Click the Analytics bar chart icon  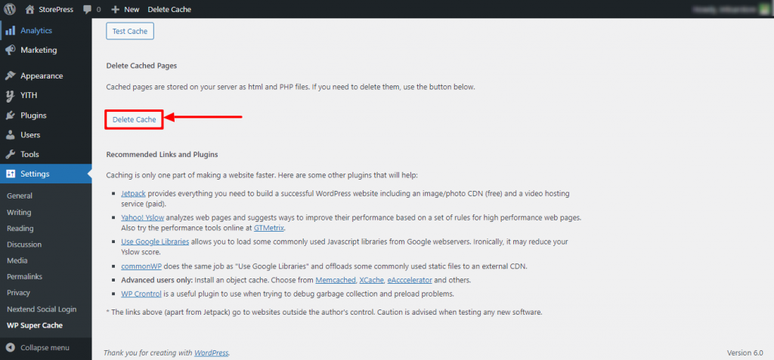[x=10, y=31]
